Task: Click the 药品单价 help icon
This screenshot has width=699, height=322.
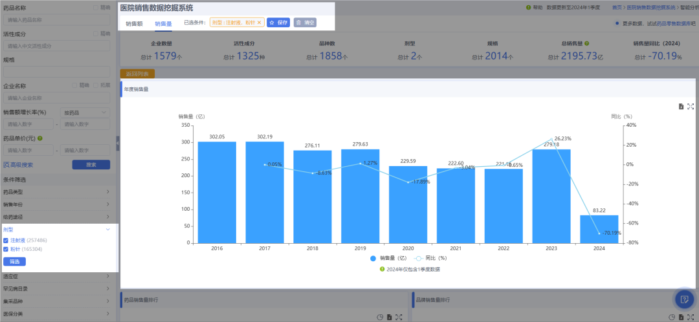Action: (39, 138)
